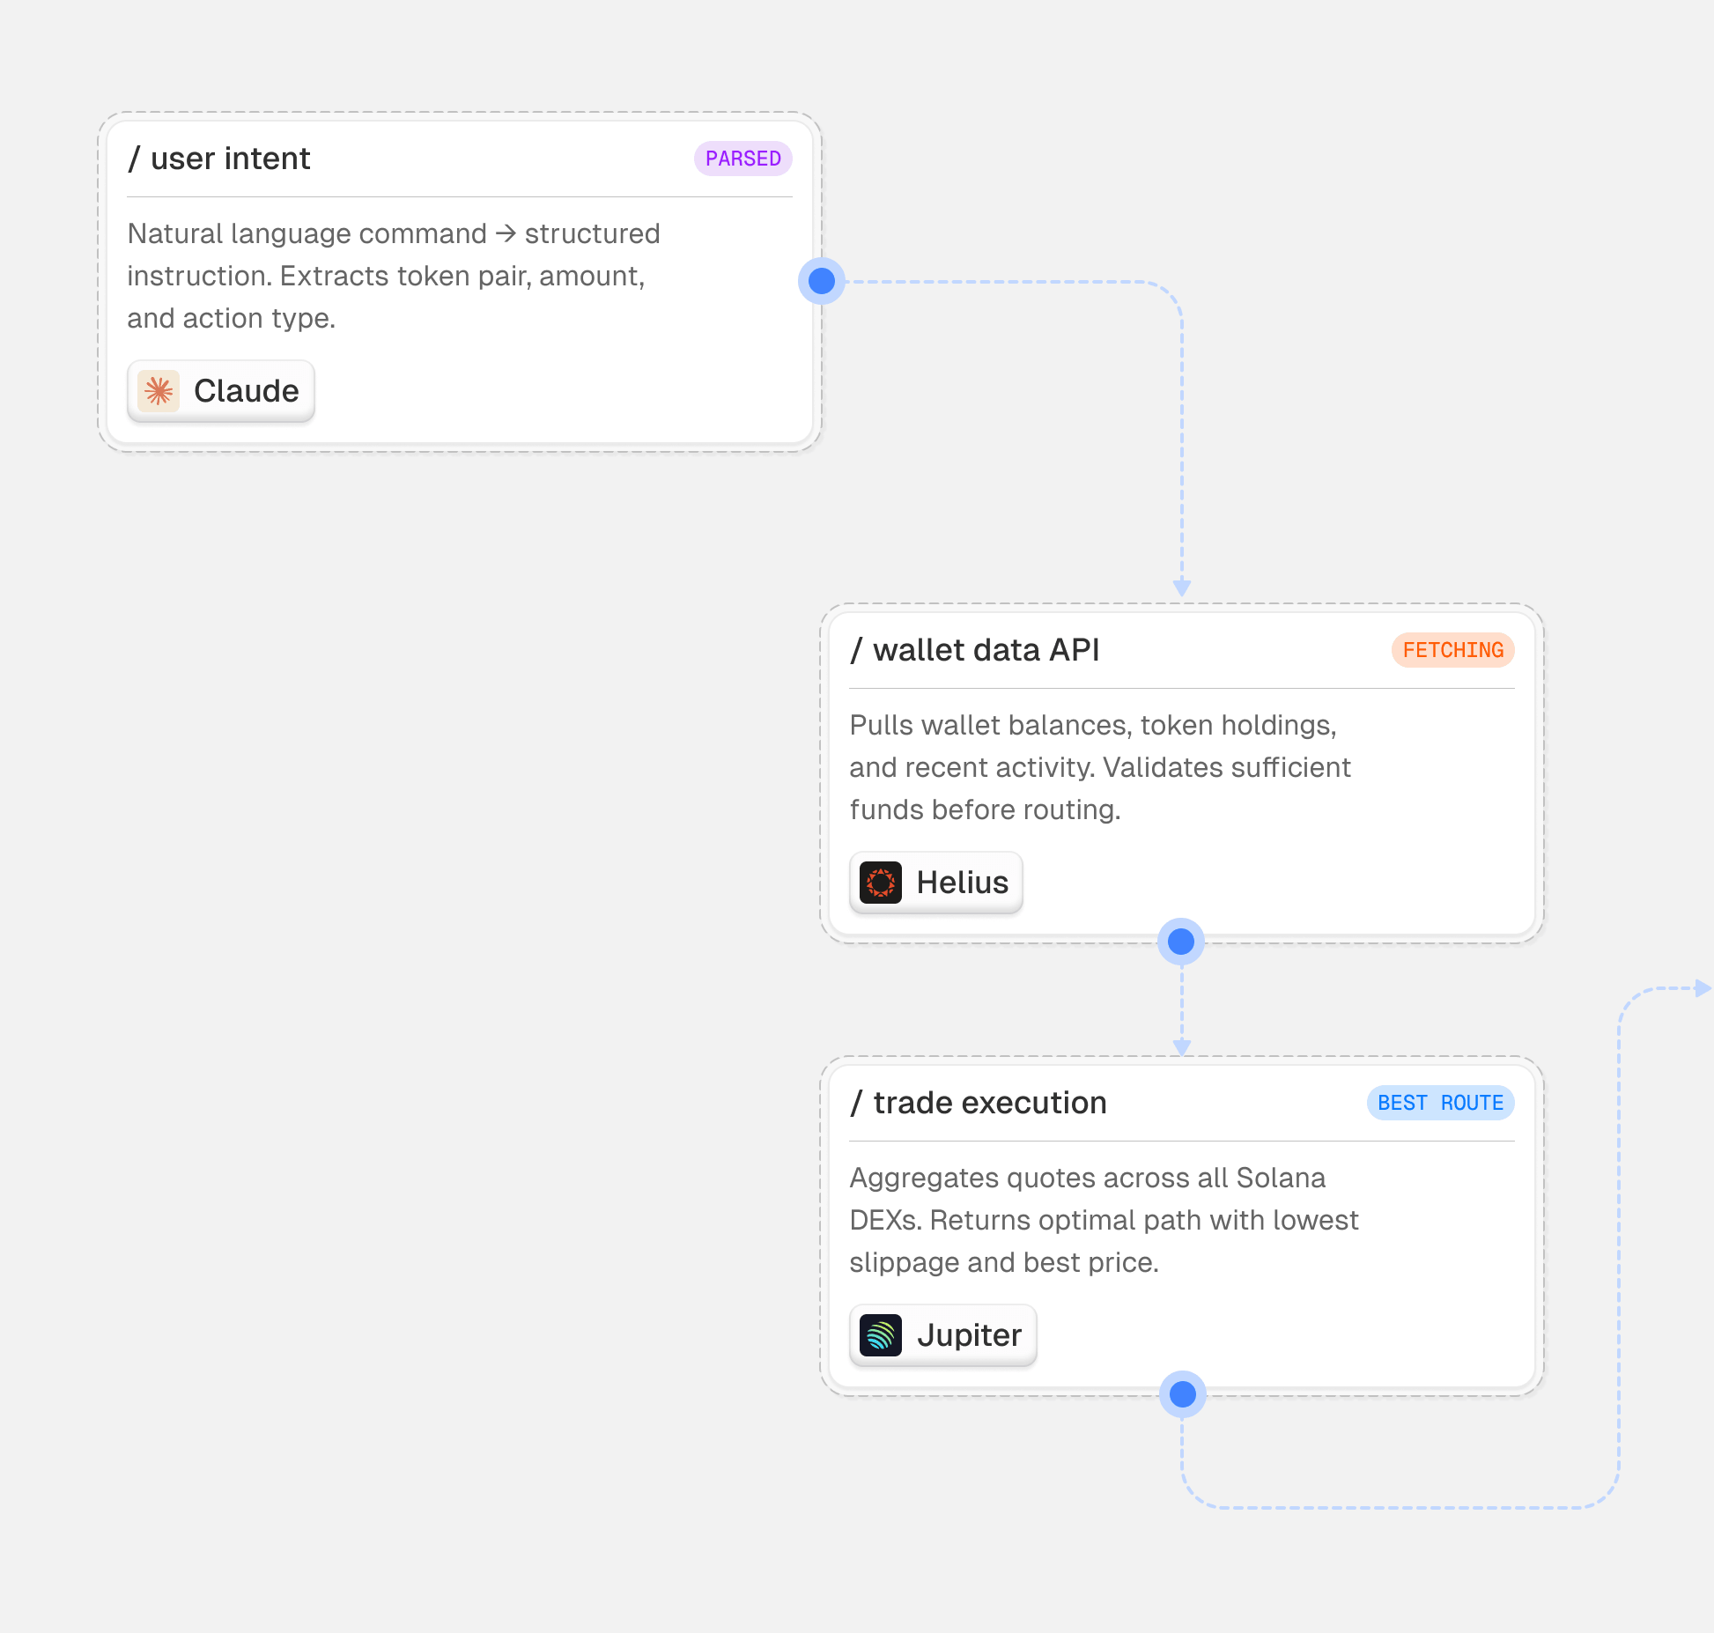Viewport: 1714px width, 1633px height.
Task: Open the Jupiter provider chip
Action: pos(943,1335)
